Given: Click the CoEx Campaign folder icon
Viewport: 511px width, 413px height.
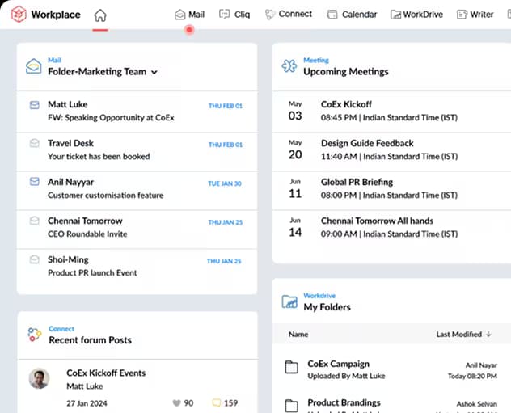Looking at the screenshot, I should tap(291, 367).
